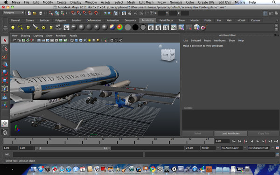Select the Show Manipulator tool
The height and width of the screenshot is (175, 280).
[x=5, y=105]
